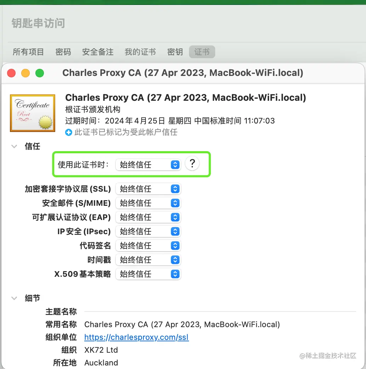This screenshot has width=366, height=369.
Task: Click the Certificate Root thumbnail icon
Action: 33,113
